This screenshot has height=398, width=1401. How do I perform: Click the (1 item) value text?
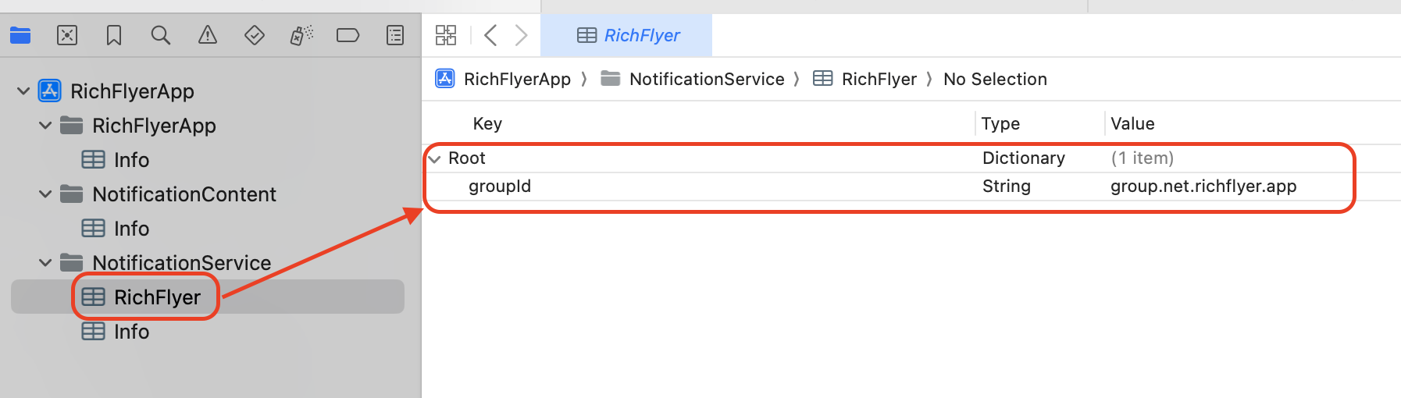(x=1143, y=158)
